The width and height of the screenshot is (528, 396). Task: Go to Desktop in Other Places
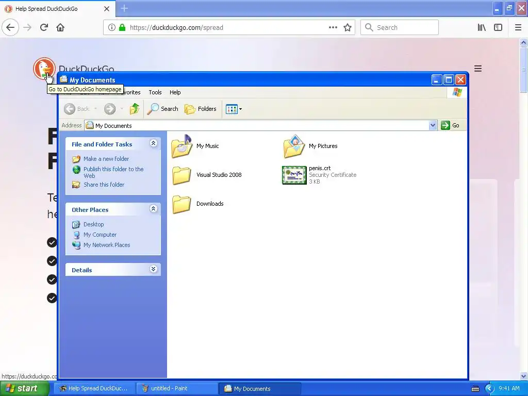[94, 224]
